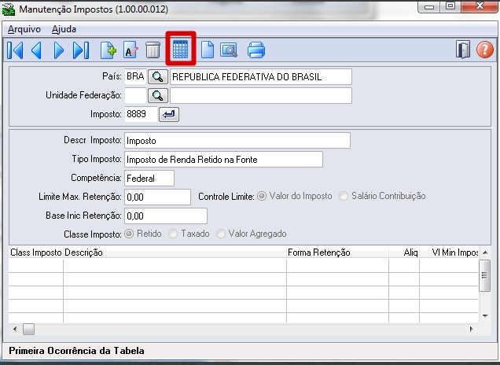The height and width of the screenshot is (365, 500).
Task: Open the blue grid table icon
Action: [181, 49]
